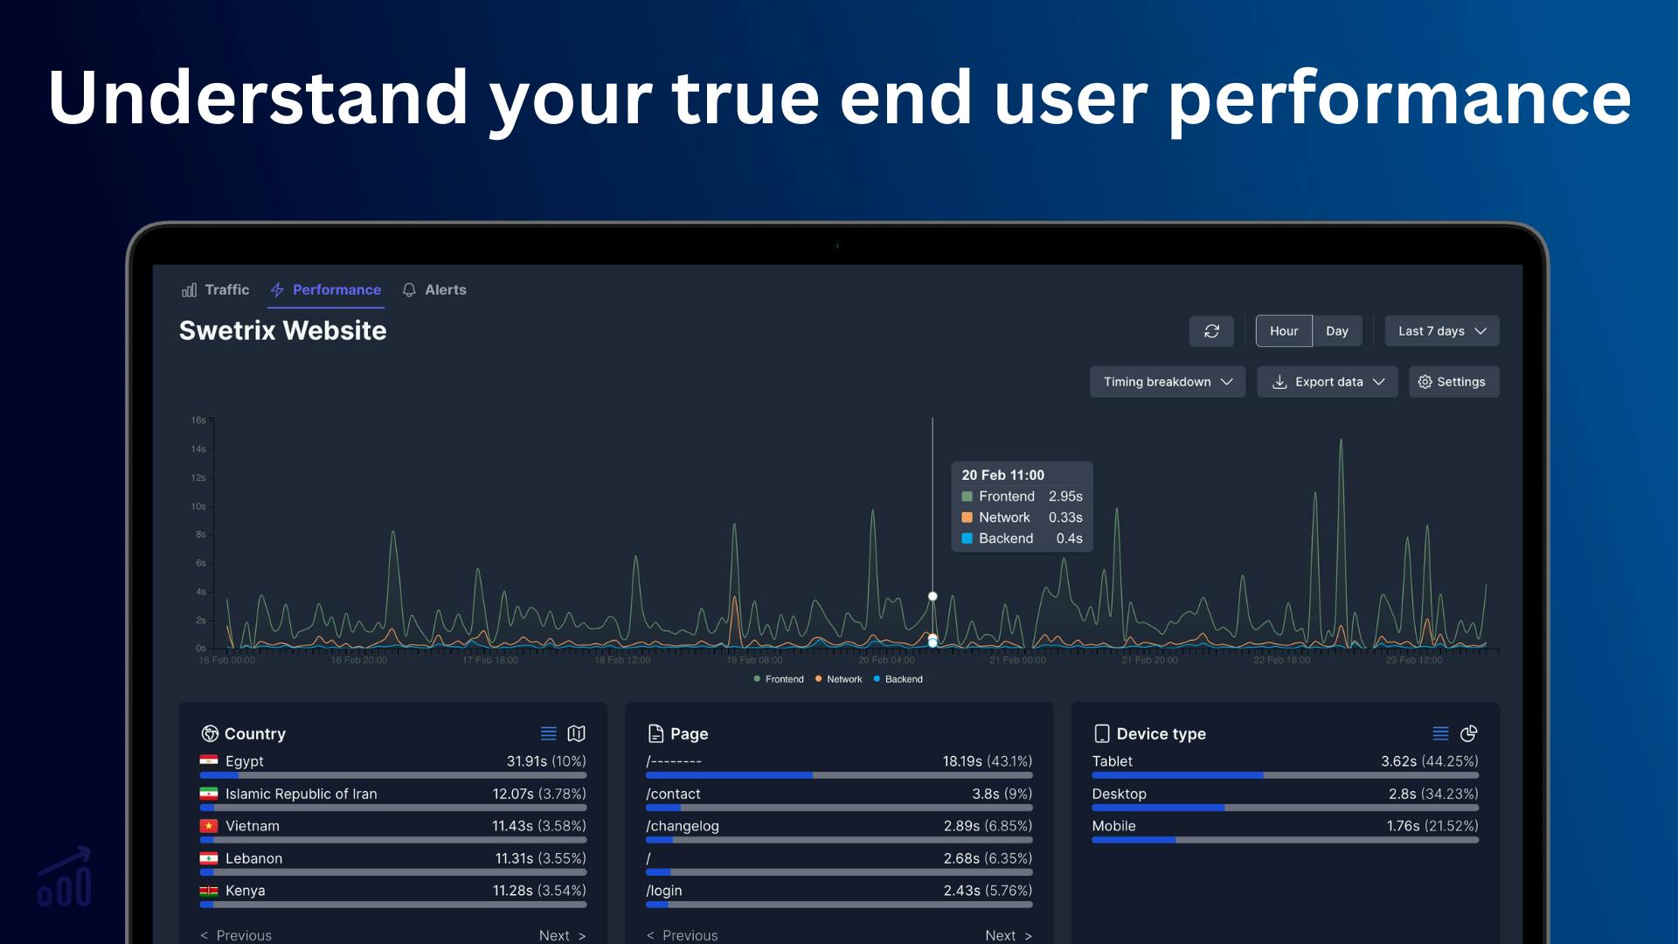The width and height of the screenshot is (1678, 944).
Task: Show Device type as pie chart icon
Action: (x=1470, y=733)
